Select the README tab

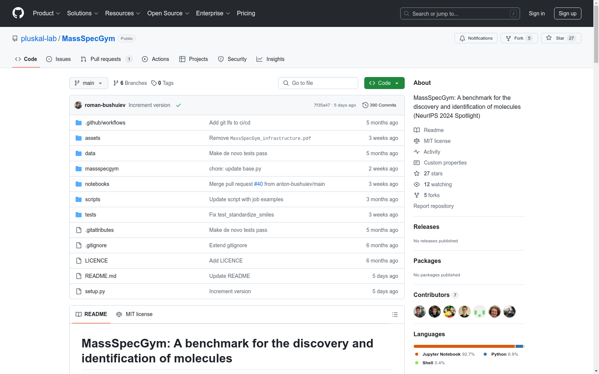(91, 314)
